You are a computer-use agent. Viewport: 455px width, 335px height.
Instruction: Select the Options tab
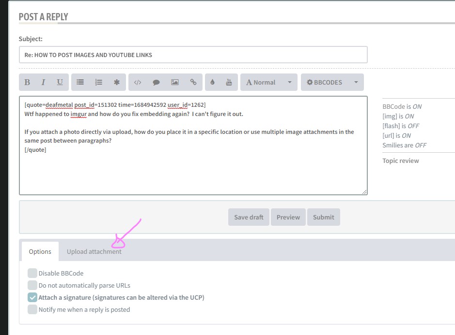coord(39,251)
